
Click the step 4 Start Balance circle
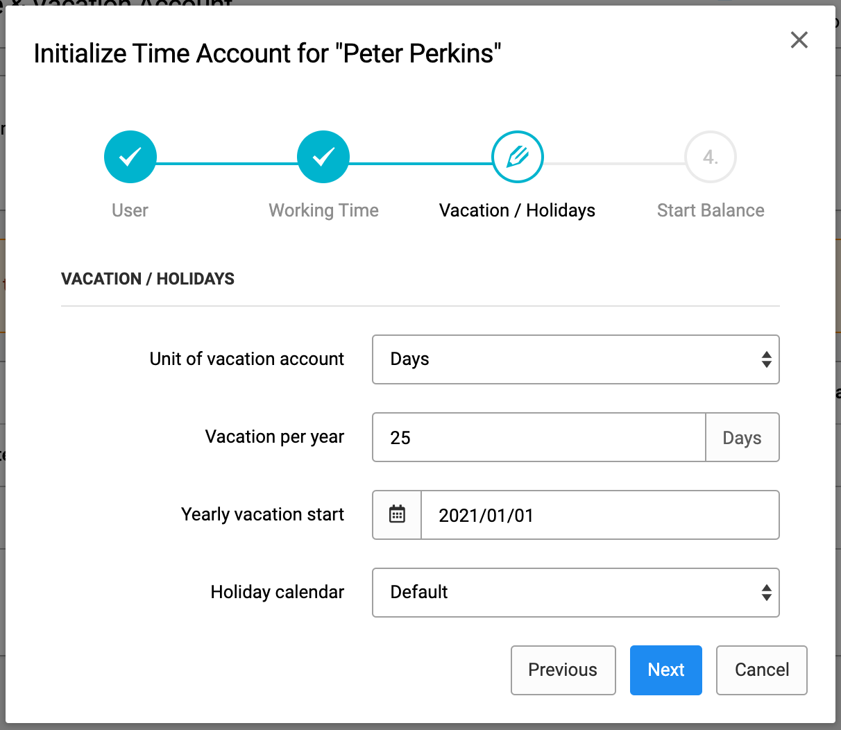click(711, 157)
